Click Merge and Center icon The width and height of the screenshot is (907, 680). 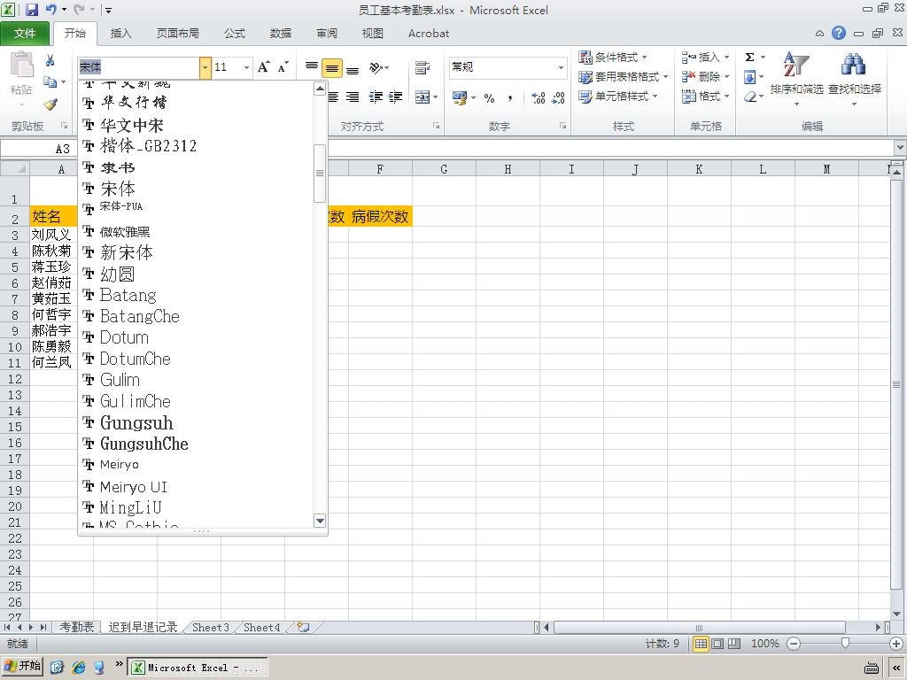pos(422,97)
